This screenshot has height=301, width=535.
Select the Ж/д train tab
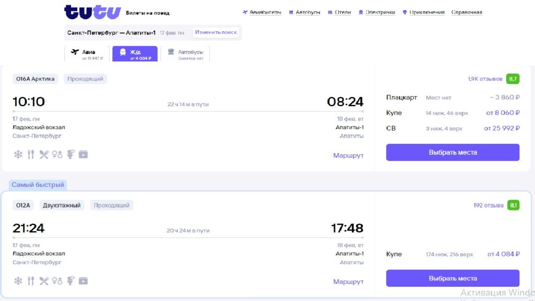pyautogui.click(x=135, y=54)
